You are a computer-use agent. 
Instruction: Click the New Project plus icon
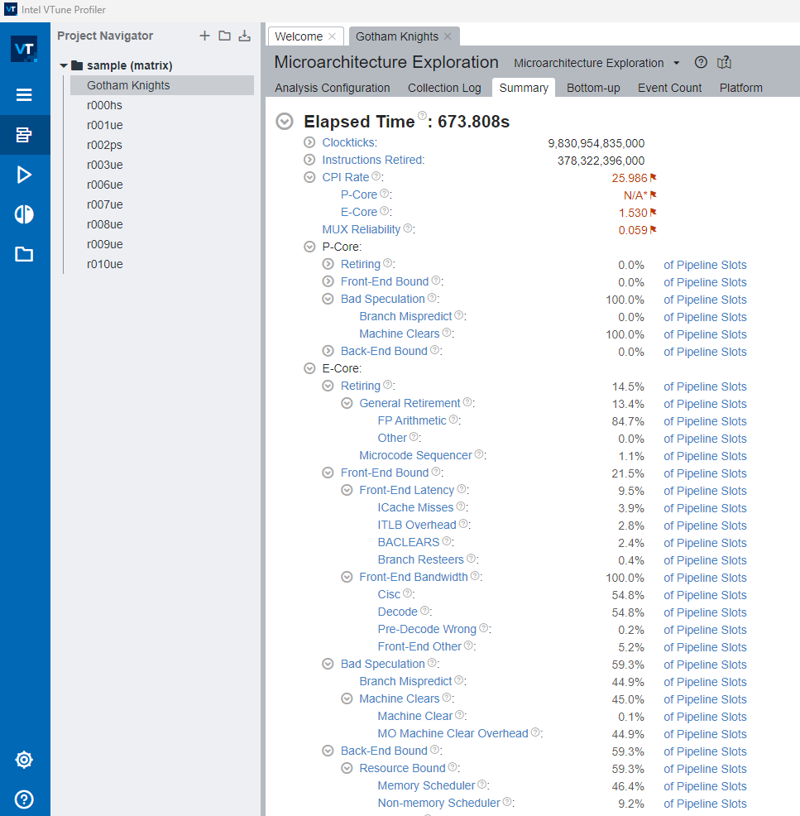tap(205, 36)
